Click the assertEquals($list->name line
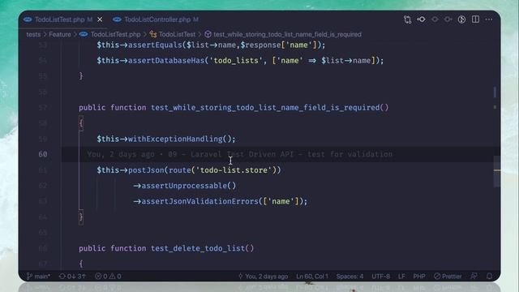 pyautogui.click(x=211, y=45)
